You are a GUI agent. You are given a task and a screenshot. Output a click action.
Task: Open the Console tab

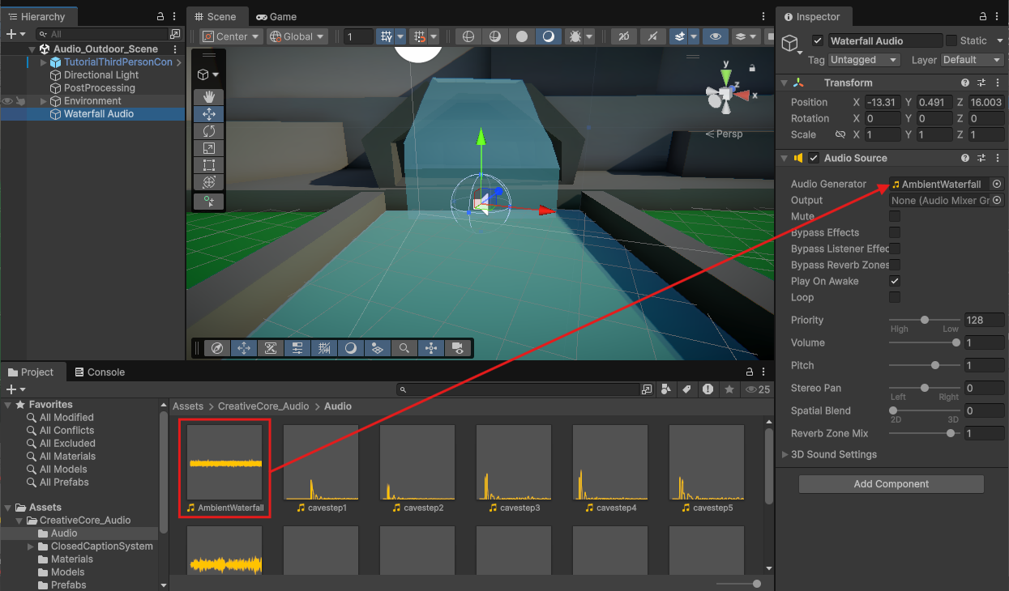(x=99, y=372)
